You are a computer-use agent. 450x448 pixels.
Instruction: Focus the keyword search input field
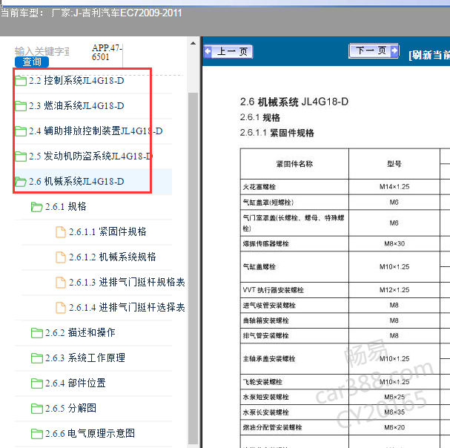pos(42,51)
